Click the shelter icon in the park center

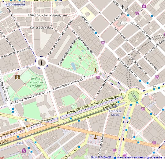(81, 59)
